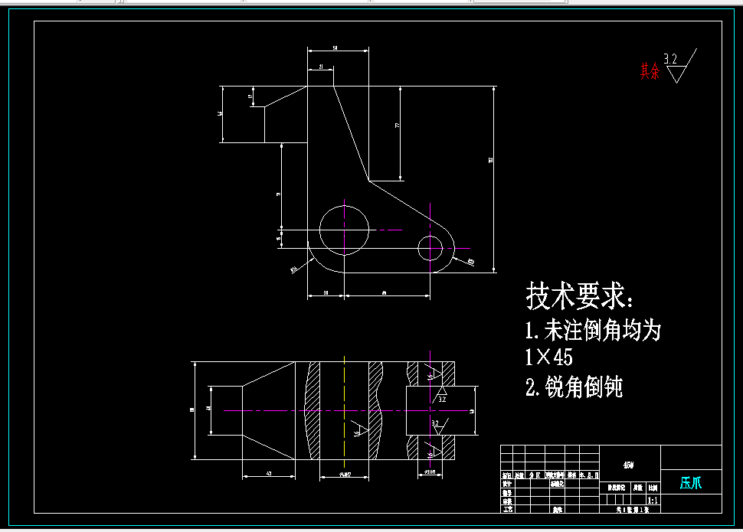The image size is (743, 532).
Task: Select the small circle in front view
Action: pos(430,248)
